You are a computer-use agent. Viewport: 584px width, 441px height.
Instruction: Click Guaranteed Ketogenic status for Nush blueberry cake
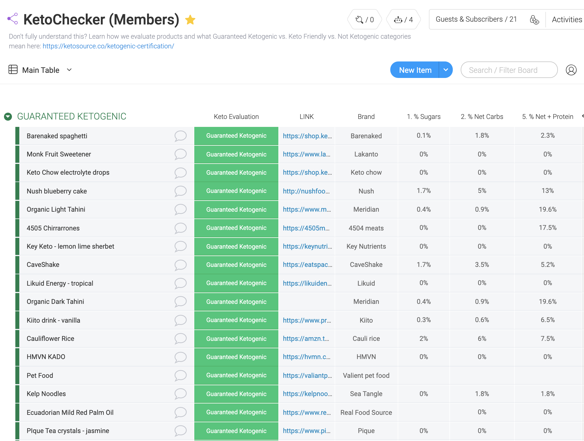tap(236, 191)
